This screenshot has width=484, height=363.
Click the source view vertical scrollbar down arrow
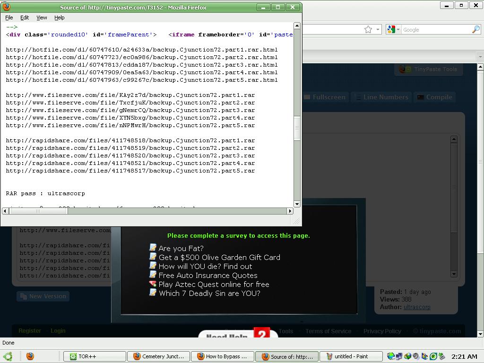[297, 204]
